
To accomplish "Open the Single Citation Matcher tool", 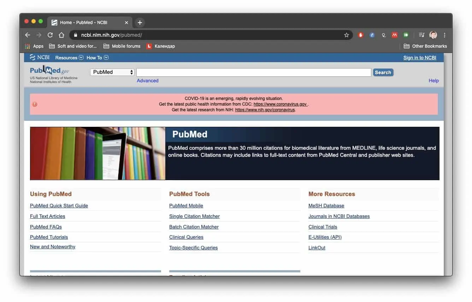I will (x=194, y=216).
